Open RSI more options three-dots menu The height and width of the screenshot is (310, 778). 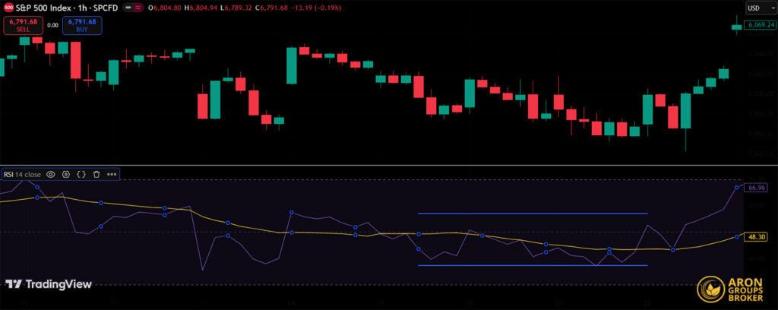point(112,174)
